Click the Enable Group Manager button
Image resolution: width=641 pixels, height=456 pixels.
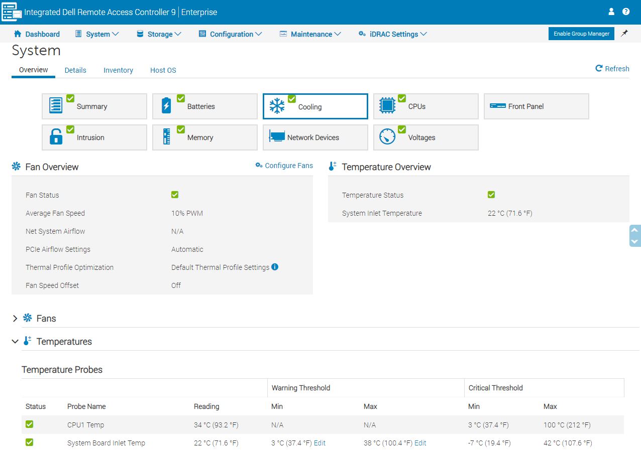pyautogui.click(x=581, y=34)
